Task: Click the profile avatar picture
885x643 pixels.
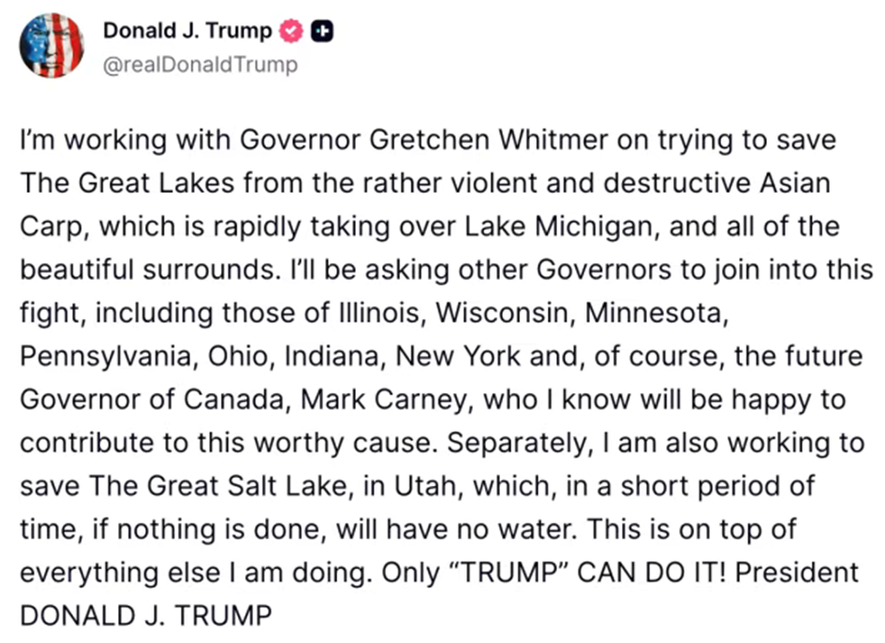Action: pyautogui.click(x=52, y=46)
